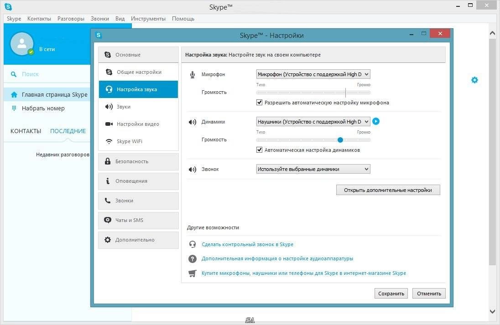
Task: Click the speaker volume slider handle
Action: [x=340, y=140]
